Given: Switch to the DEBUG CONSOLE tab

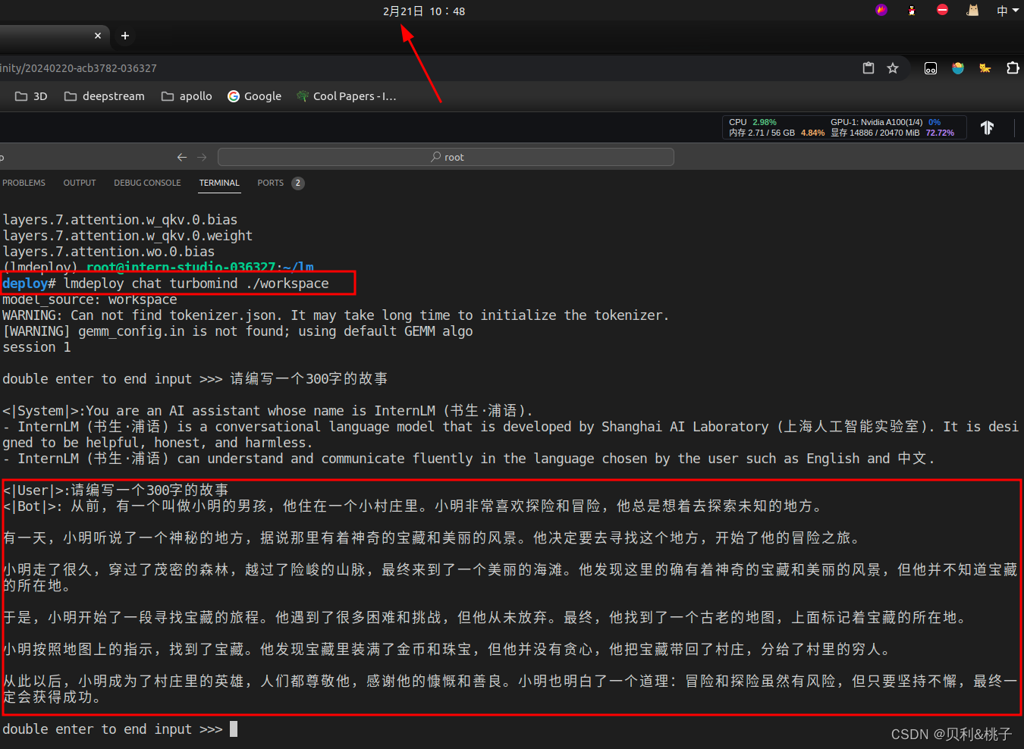Looking at the screenshot, I should (147, 183).
